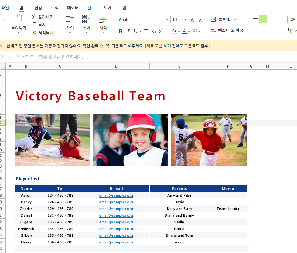
Task: Click 서식복사 format painter icon
Action: (x=33, y=33)
